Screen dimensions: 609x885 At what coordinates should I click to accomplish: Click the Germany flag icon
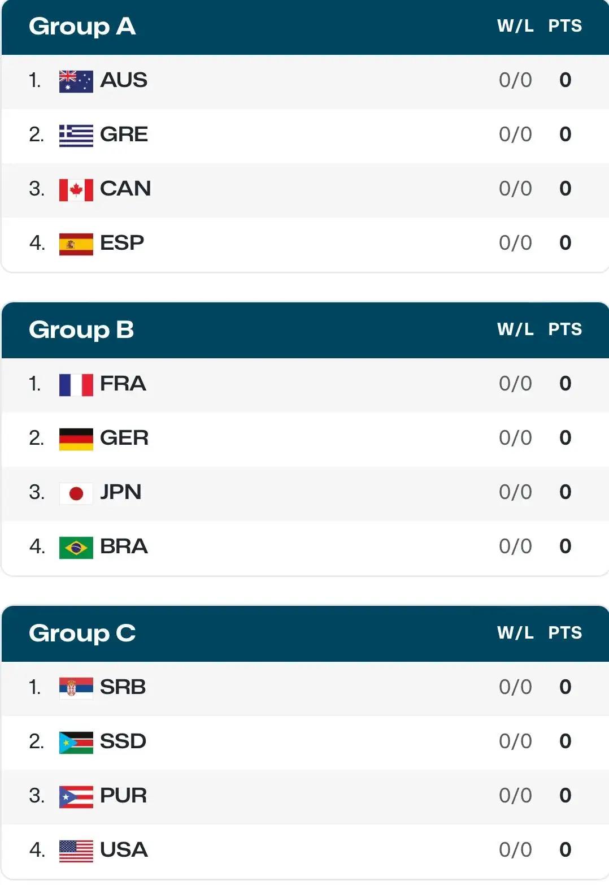point(76,439)
